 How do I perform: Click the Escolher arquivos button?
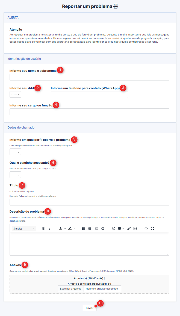(x=71, y=289)
